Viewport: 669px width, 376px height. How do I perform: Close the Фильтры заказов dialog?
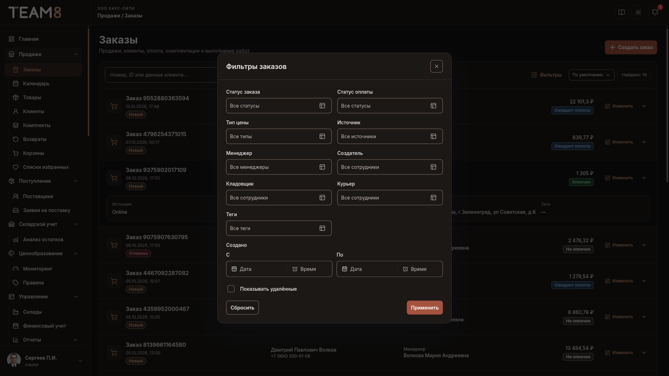coord(436,66)
